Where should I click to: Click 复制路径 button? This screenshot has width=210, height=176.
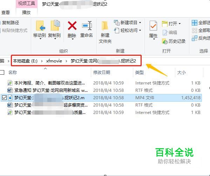[x=9, y=23]
